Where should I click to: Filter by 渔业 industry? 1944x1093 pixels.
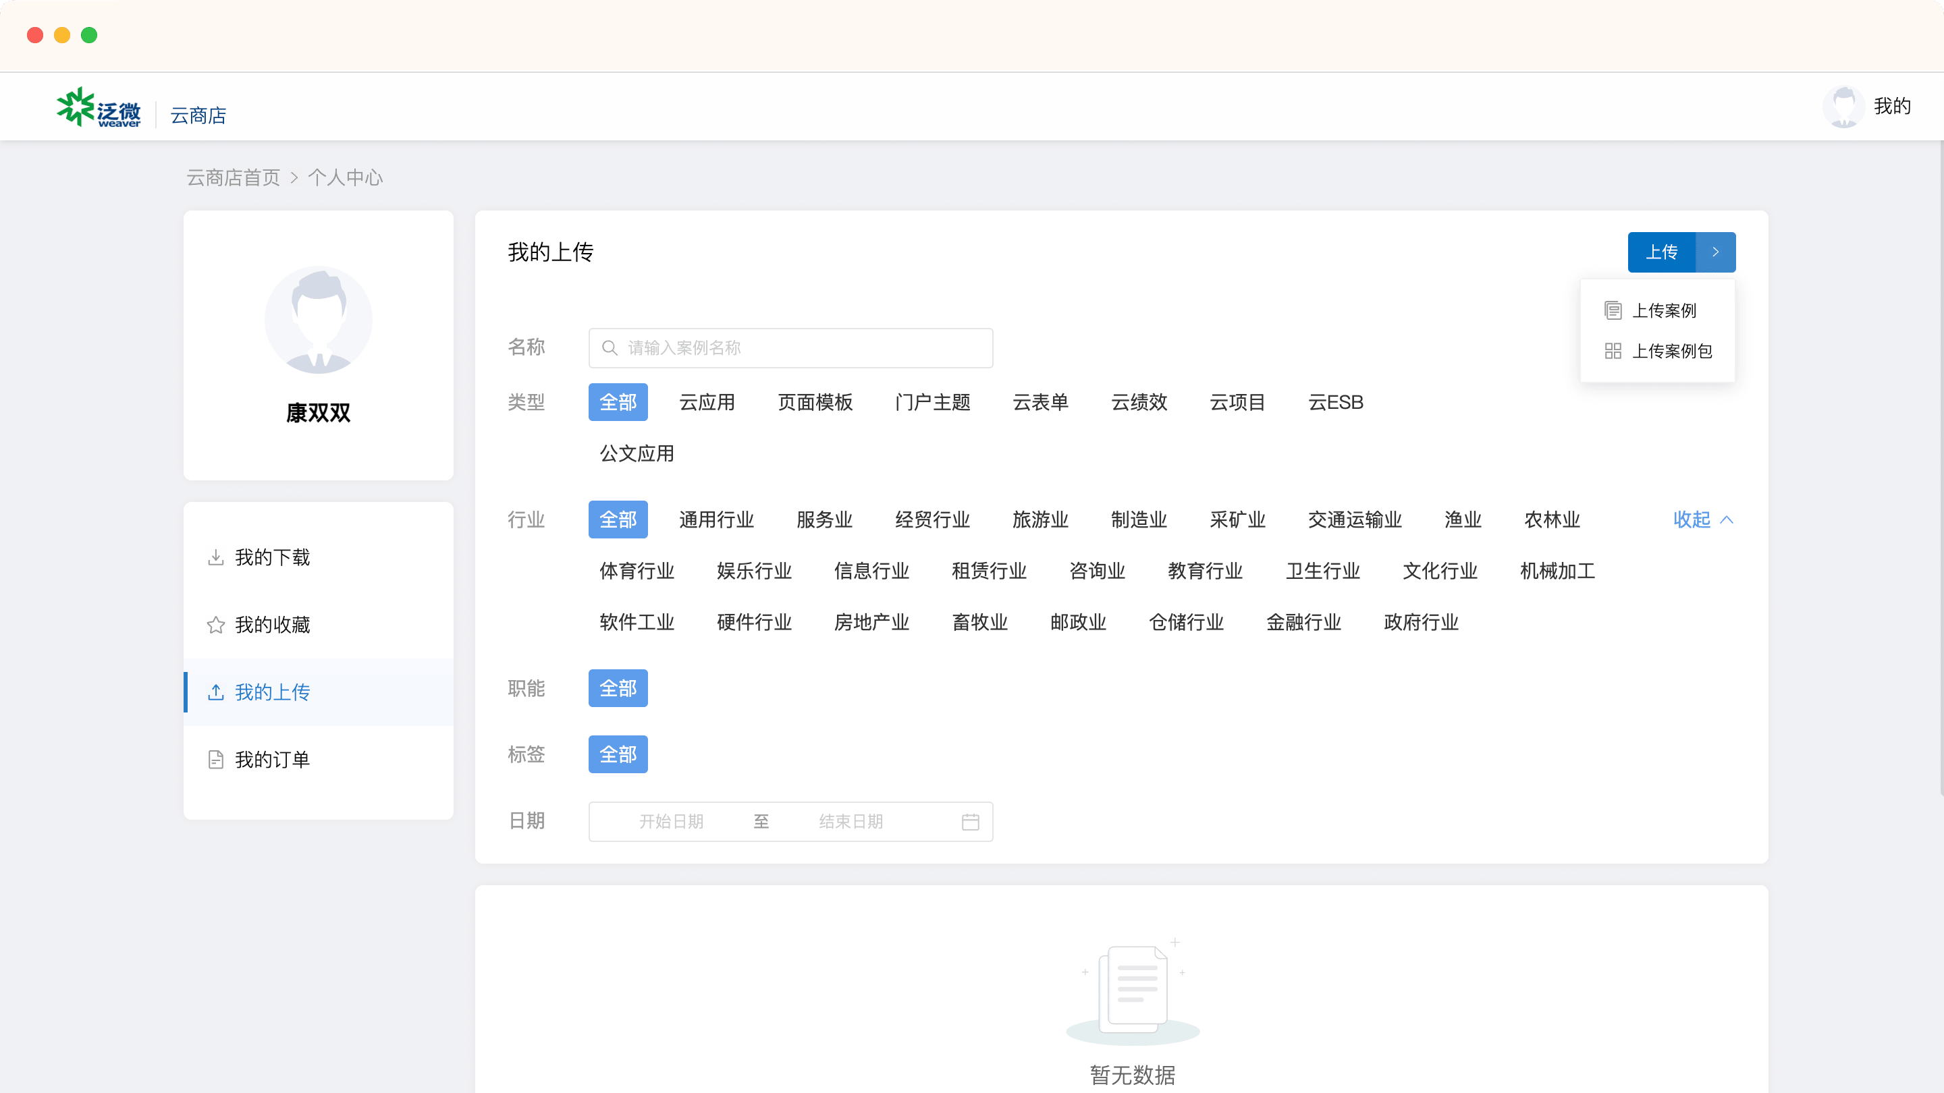(x=1463, y=520)
